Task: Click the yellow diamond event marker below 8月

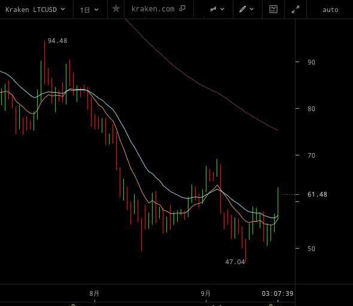Action: [x=73, y=305]
